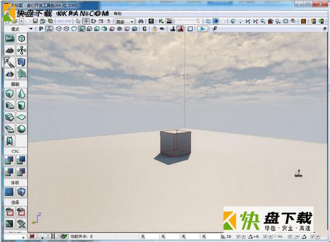Click the red splat status bar icon
Image resolution: width=330 pixels, height=242 pixels.
pyautogui.click(x=32, y=237)
